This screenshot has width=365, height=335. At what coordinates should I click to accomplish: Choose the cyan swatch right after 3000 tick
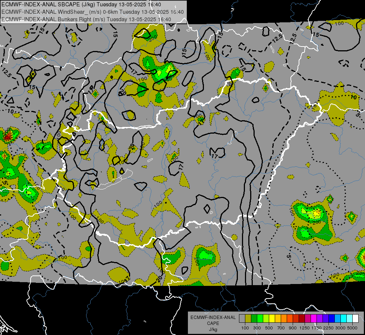pos(344,318)
